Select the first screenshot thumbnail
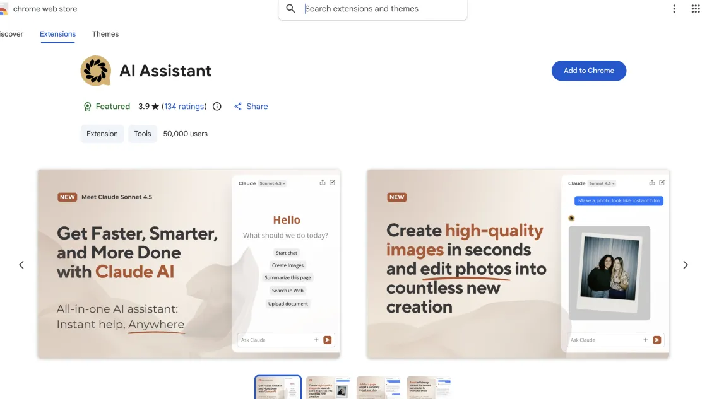 point(278,387)
